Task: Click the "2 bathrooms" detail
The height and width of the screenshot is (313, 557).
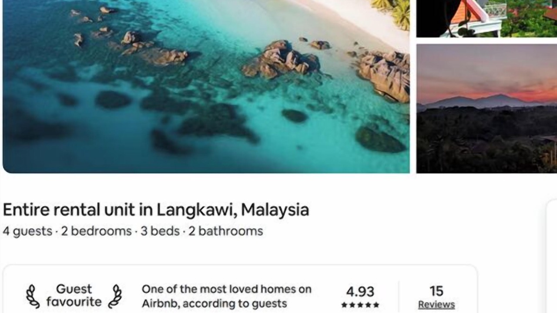Action: click(225, 231)
